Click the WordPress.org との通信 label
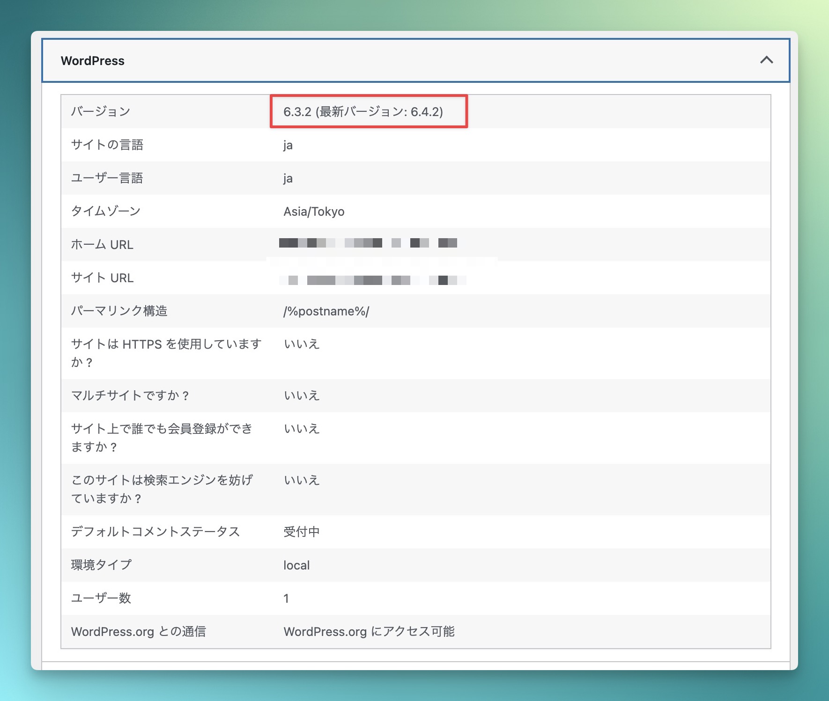The image size is (829, 701). (x=138, y=631)
